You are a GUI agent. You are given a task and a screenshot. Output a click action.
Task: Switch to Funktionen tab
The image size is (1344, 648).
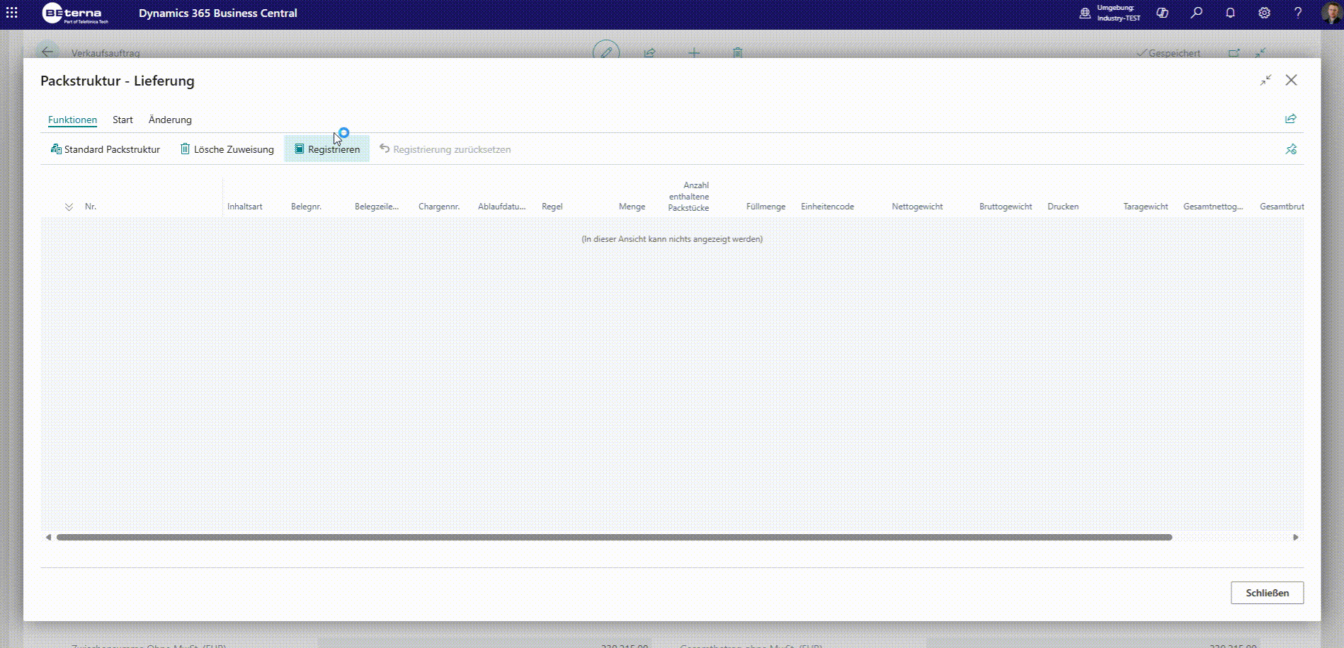point(72,120)
